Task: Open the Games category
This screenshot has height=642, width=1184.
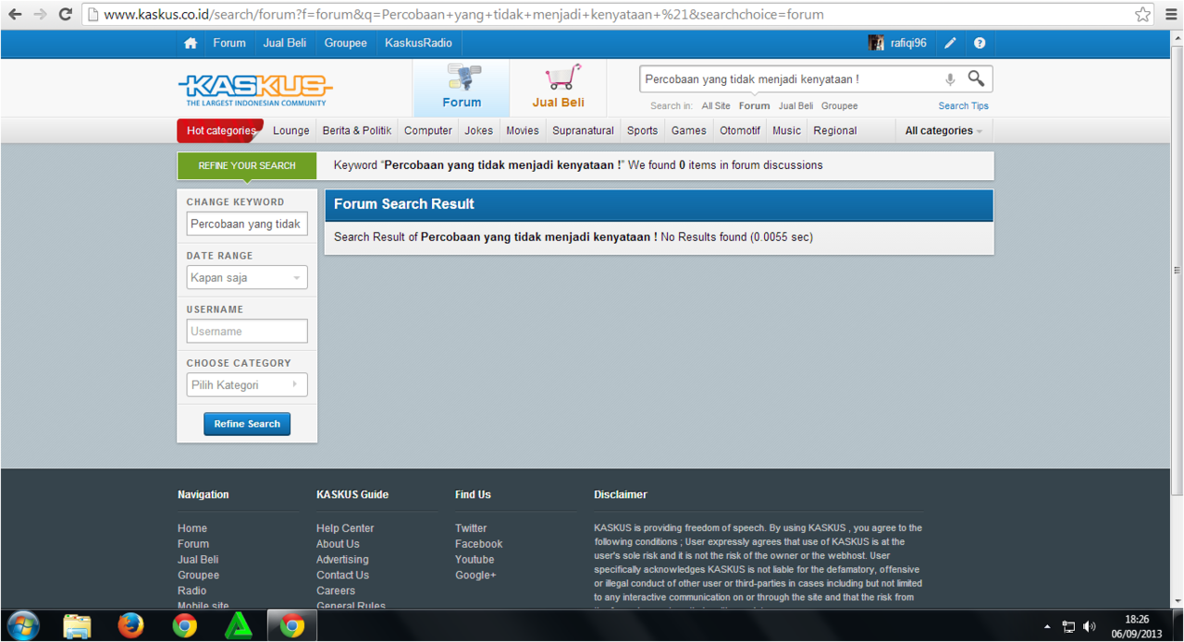Action: coord(689,131)
